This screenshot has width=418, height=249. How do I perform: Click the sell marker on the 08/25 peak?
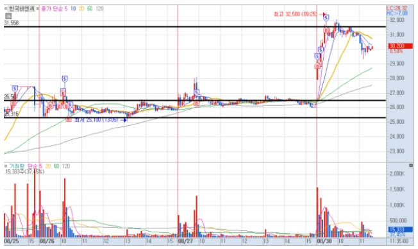pyautogui.click(x=15, y=89)
